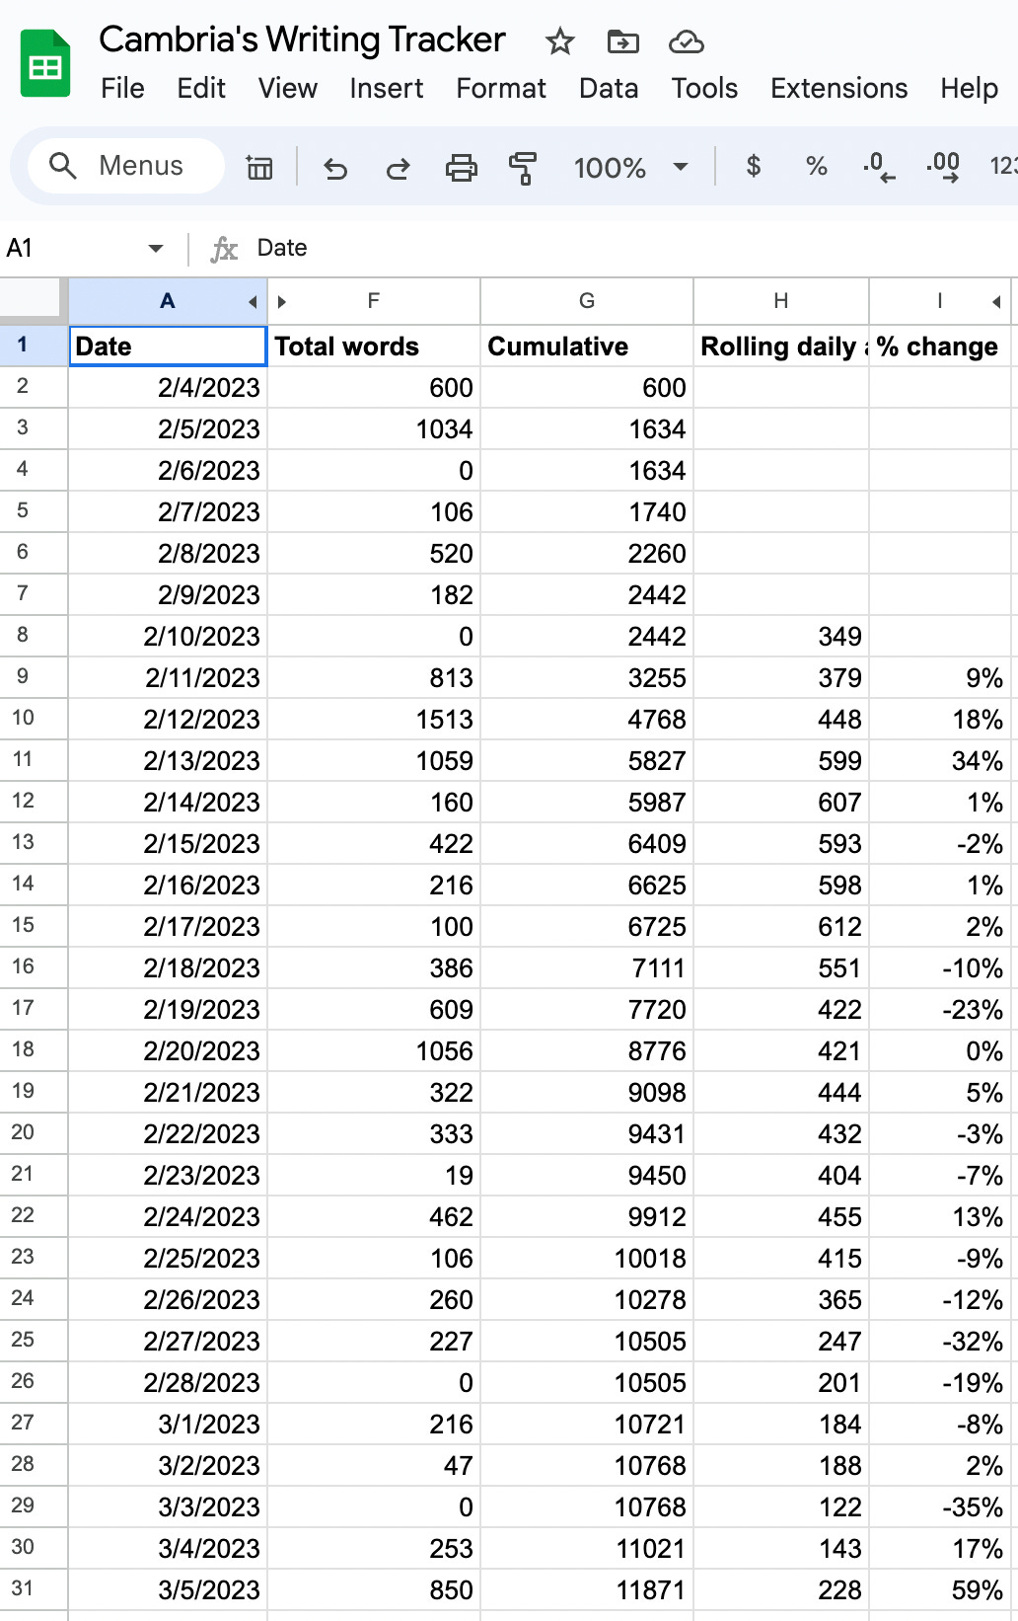Screen dimensions: 1018x1621
Task: Check the cloud save status icon
Action: [686, 41]
